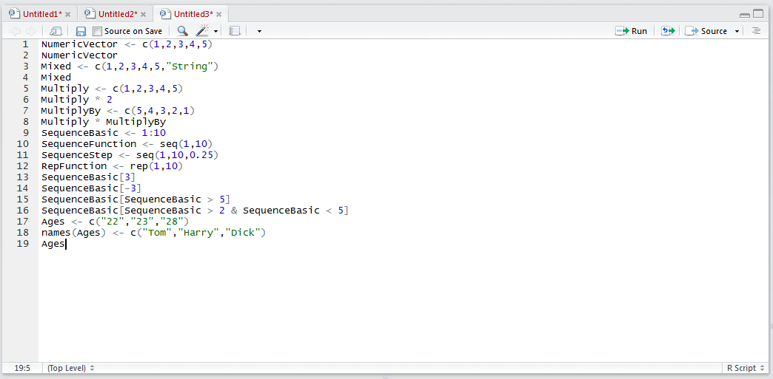Close the Untitled2* tab
The image size is (773, 379).
point(144,14)
